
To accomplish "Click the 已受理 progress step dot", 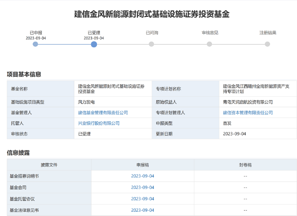I will [x=94, y=44].
